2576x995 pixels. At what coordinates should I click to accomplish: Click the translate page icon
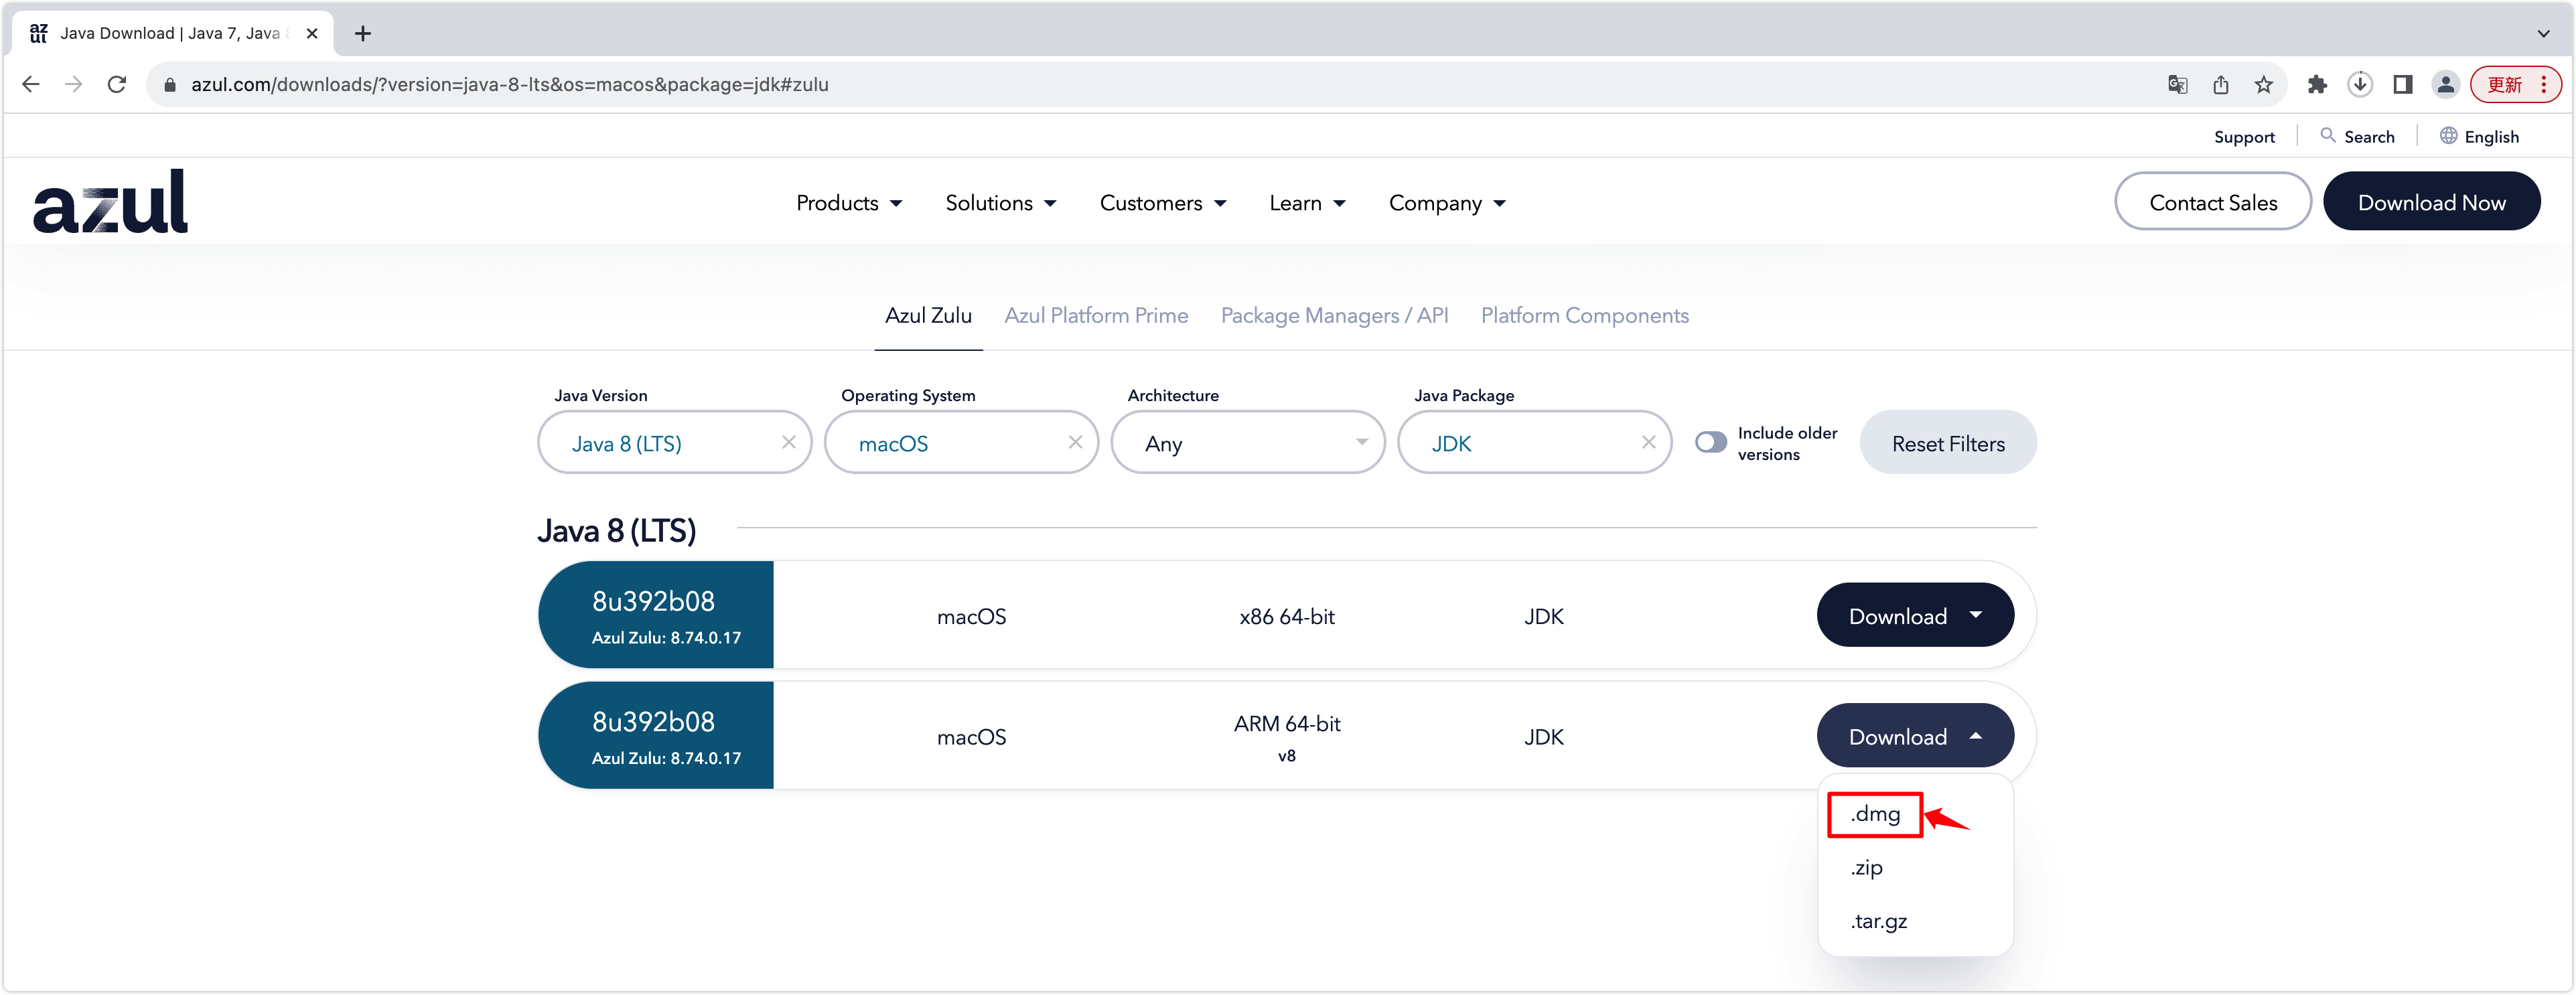2177,85
